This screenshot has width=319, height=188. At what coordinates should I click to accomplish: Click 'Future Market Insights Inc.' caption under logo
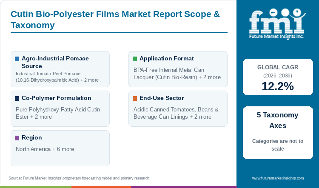point(276,37)
